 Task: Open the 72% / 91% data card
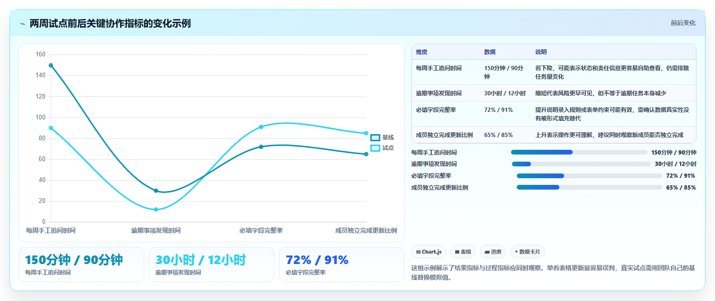pyautogui.click(x=342, y=265)
